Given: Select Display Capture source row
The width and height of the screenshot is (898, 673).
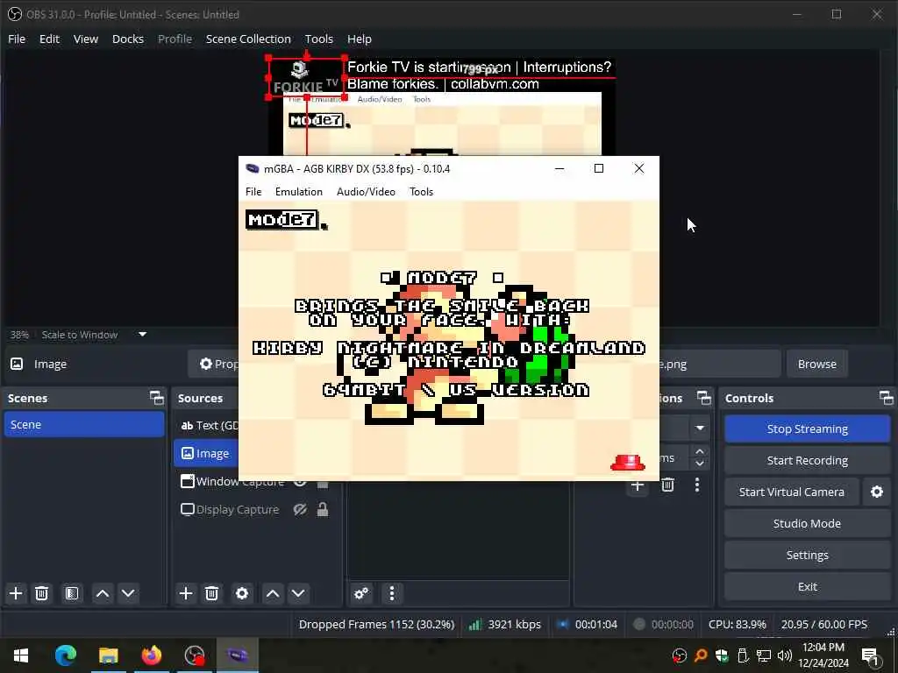Looking at the screenshot, I should coord(258,509).
